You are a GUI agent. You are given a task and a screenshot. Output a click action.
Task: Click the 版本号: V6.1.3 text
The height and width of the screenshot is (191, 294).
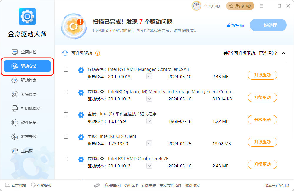(x=277, y=186)
